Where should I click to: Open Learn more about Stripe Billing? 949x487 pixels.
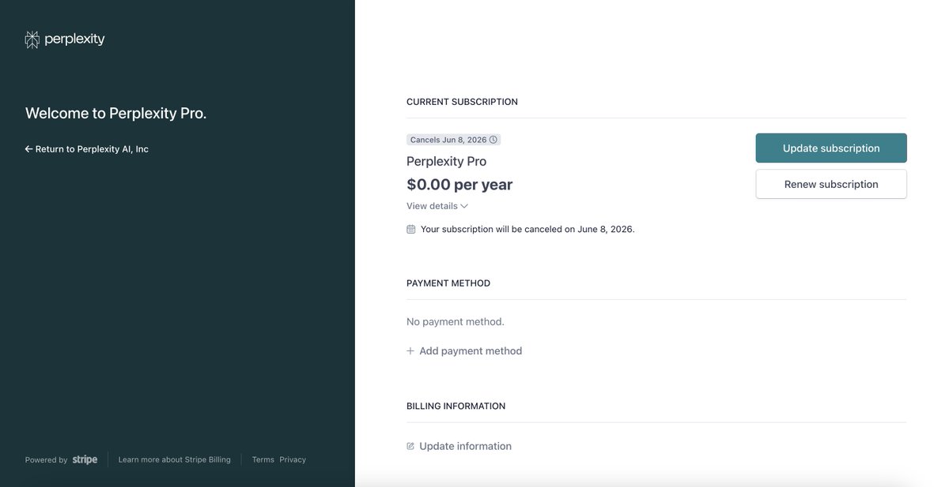(x=175, y=459)
